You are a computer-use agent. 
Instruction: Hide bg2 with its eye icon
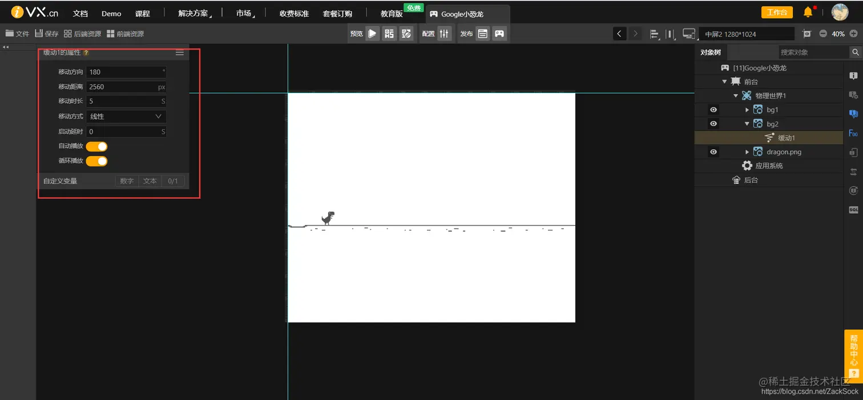713,124
